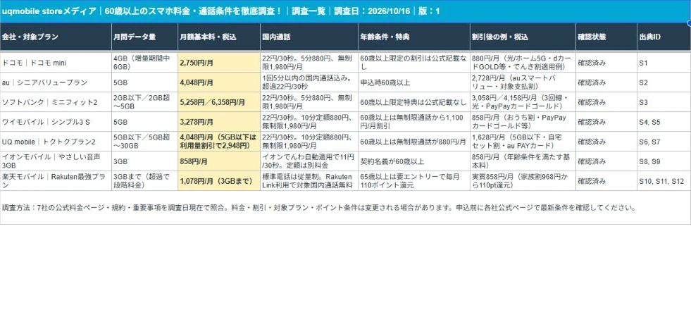
Task: Click the "880円/月（光/ホーム5G…" discount cell
Action: point(523,63)
